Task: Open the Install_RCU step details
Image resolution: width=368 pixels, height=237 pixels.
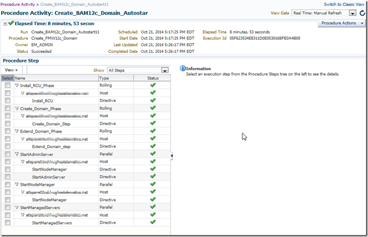Action: coord(42,101)
